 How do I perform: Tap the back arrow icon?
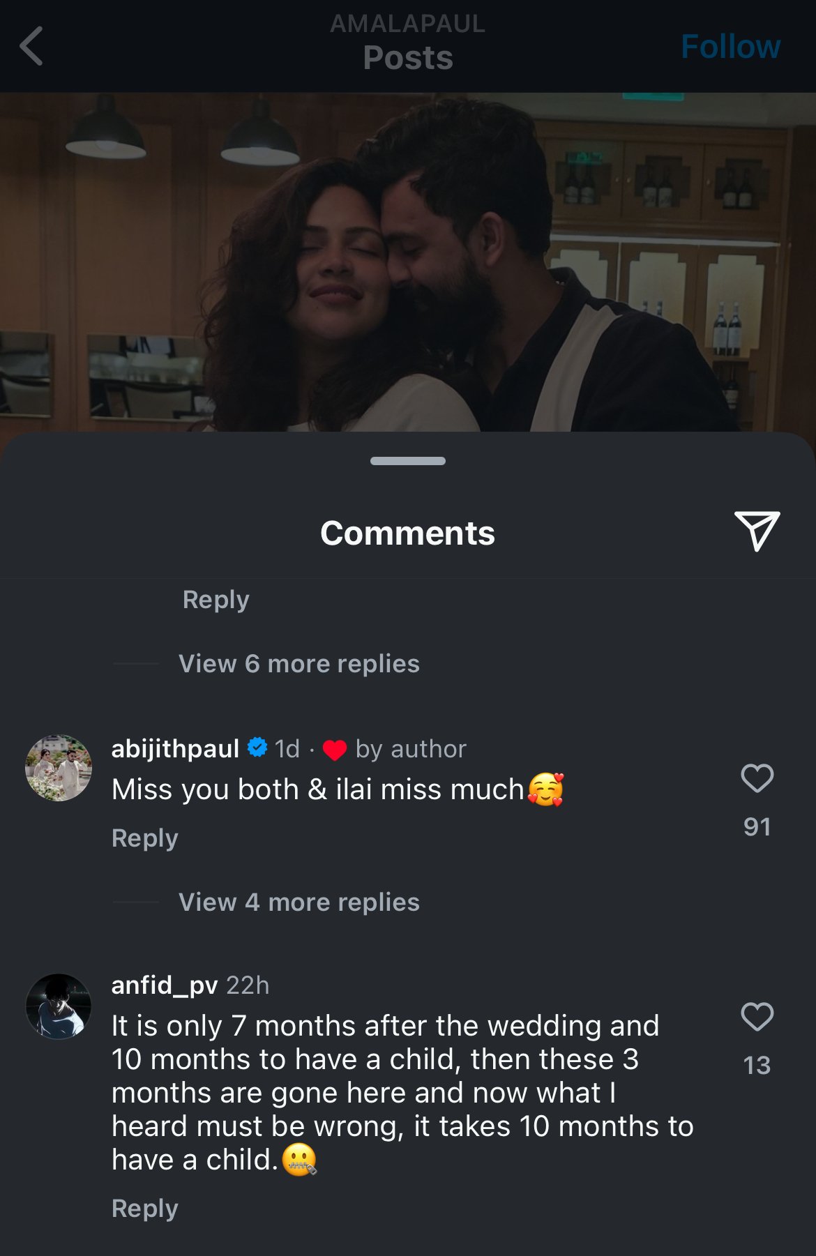coord(31,46)
